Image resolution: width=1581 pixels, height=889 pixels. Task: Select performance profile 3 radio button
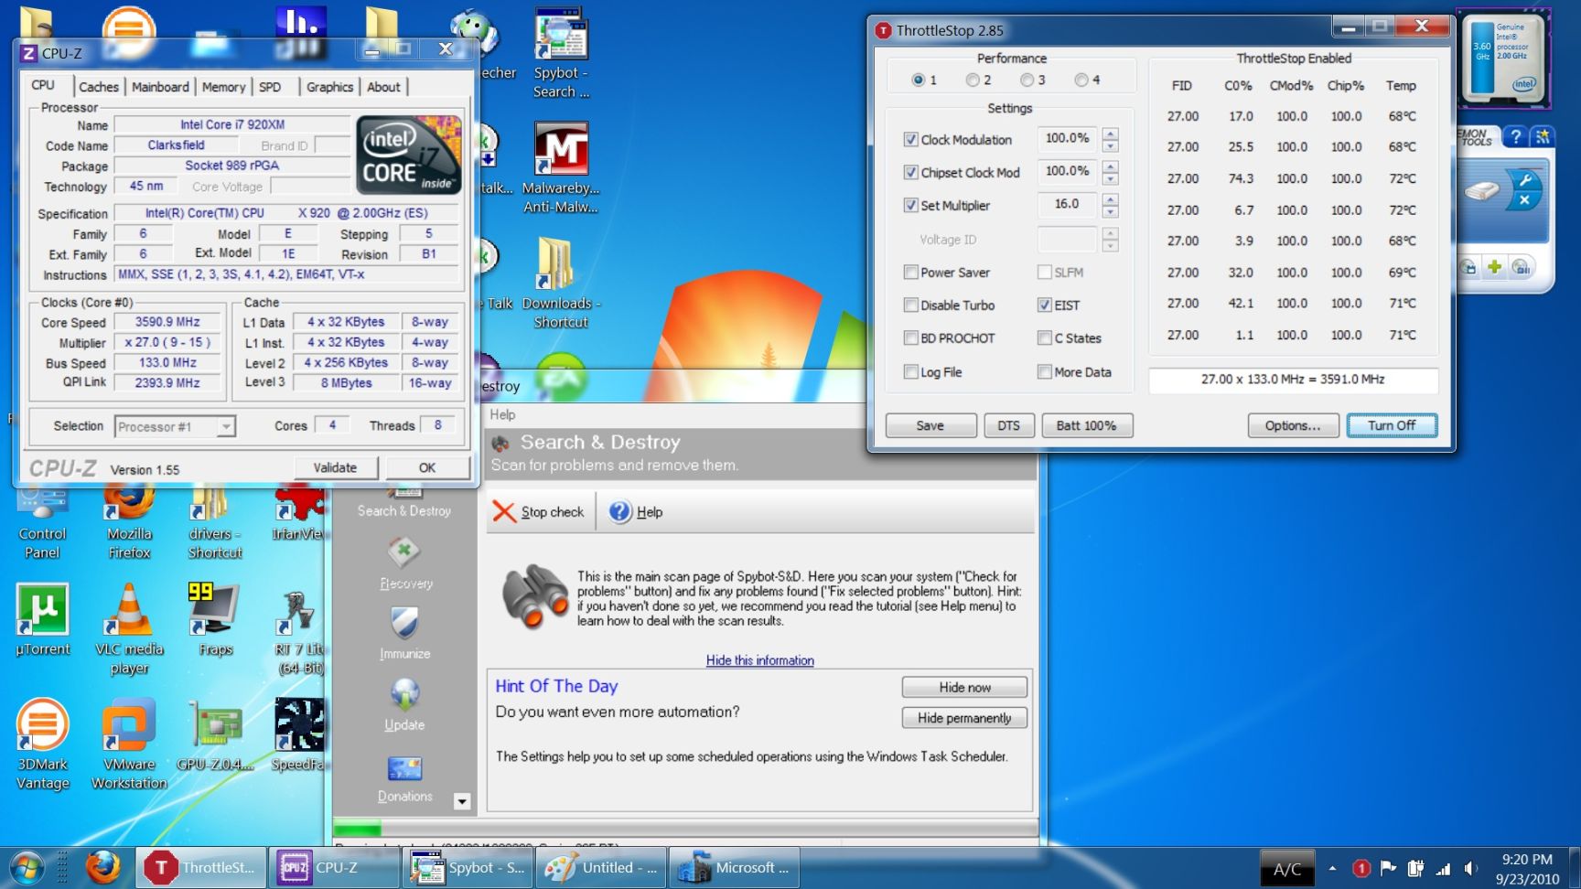pyautogui.click(x=1027, y=80)
